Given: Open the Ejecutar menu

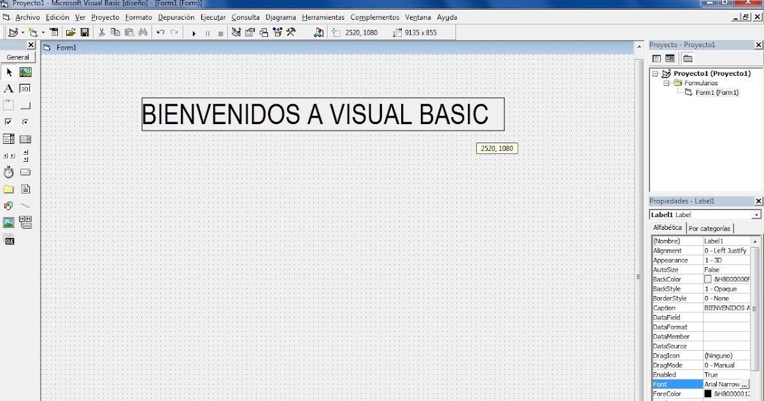Looking at the screenshot, I should coord(213,17).
